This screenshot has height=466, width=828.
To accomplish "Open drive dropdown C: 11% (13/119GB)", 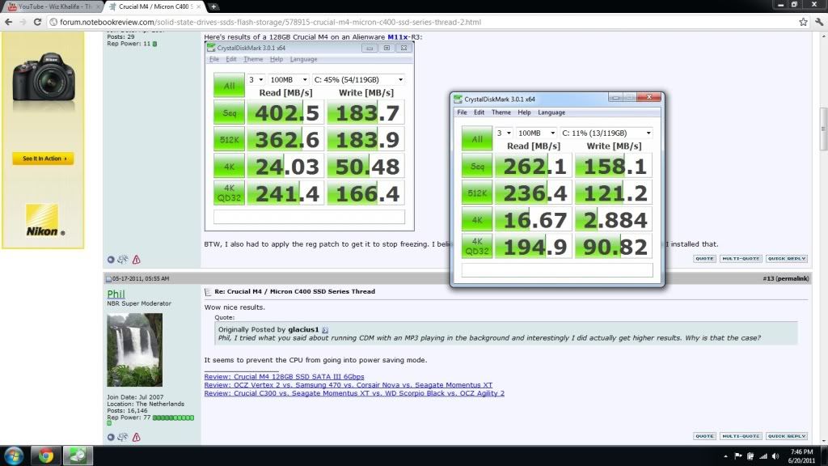I will 606,133.
